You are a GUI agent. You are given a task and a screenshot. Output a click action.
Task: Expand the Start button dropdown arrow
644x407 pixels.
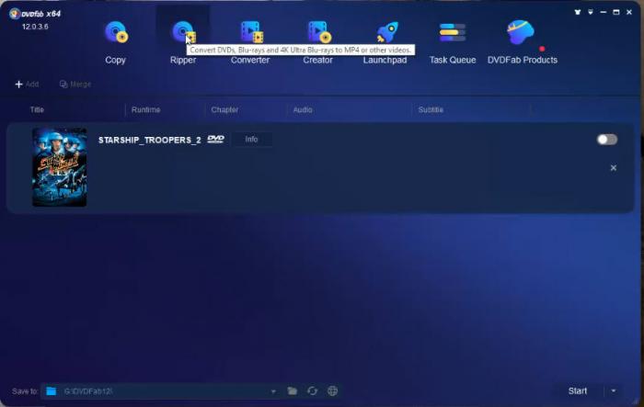(614, 391)
